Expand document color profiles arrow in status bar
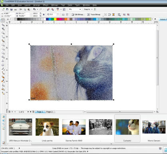This screenshot has height=154, width=167. tap(88, 151)
